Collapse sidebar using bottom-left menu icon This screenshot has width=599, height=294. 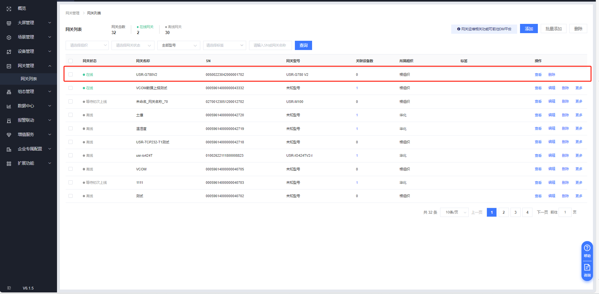(x=9, y=288)
